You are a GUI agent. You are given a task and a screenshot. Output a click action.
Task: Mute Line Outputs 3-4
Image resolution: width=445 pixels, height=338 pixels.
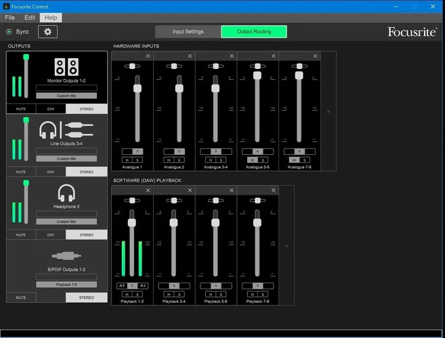tap(21, 172)
